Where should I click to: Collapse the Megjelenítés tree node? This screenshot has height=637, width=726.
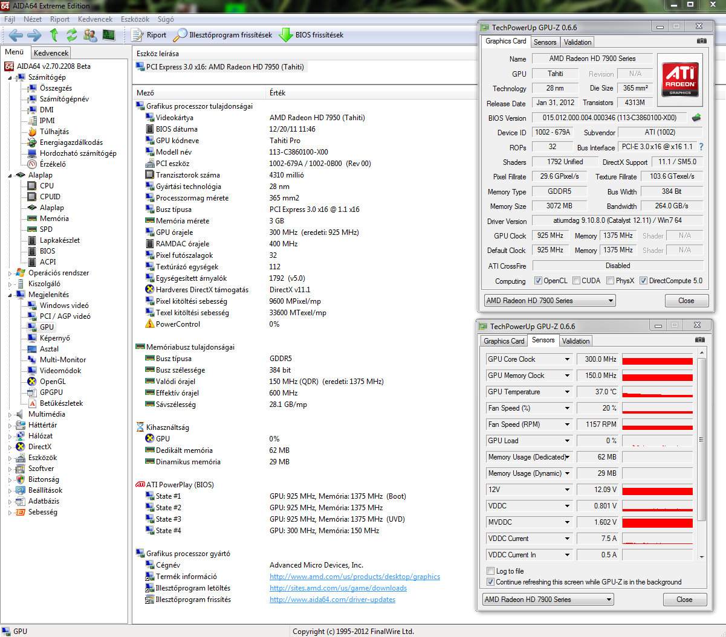click(x=10, y=295)
